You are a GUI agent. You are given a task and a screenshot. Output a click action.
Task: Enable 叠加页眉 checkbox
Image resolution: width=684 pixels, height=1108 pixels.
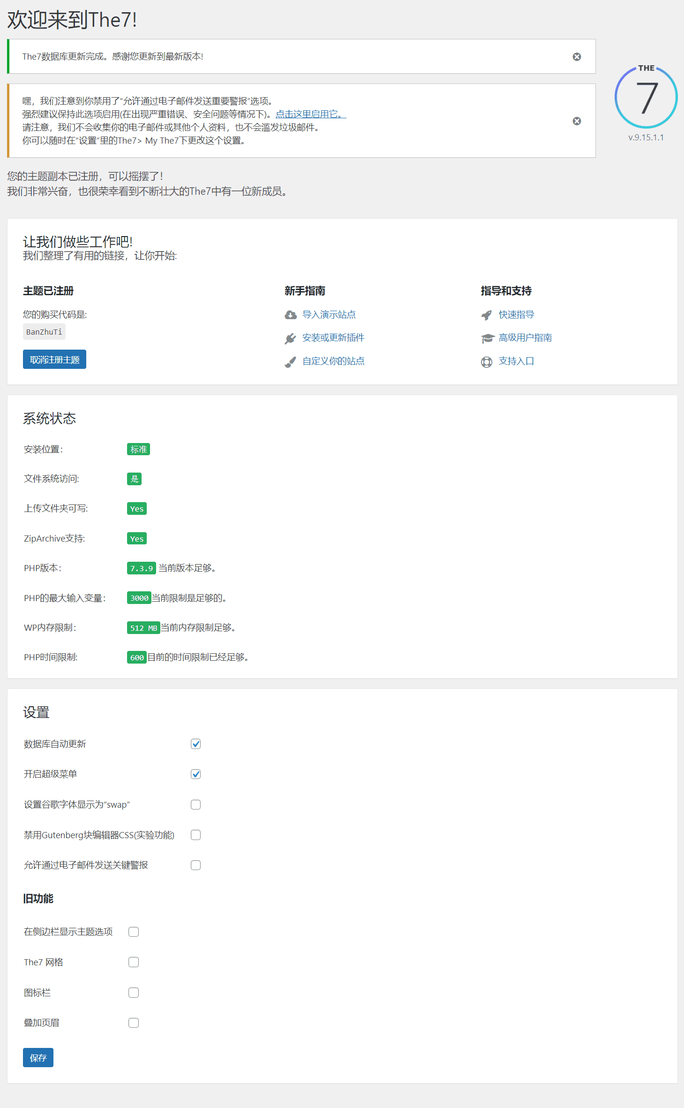(x=134, y=1023)
